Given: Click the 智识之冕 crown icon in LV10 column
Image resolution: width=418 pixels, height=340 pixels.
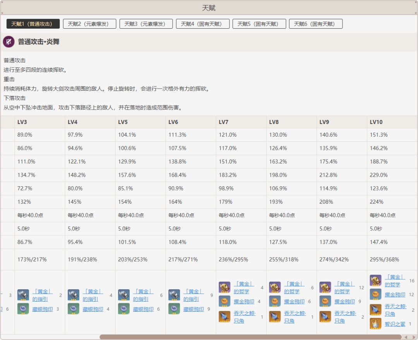Looking at the screenshot, I should [375, 324].
